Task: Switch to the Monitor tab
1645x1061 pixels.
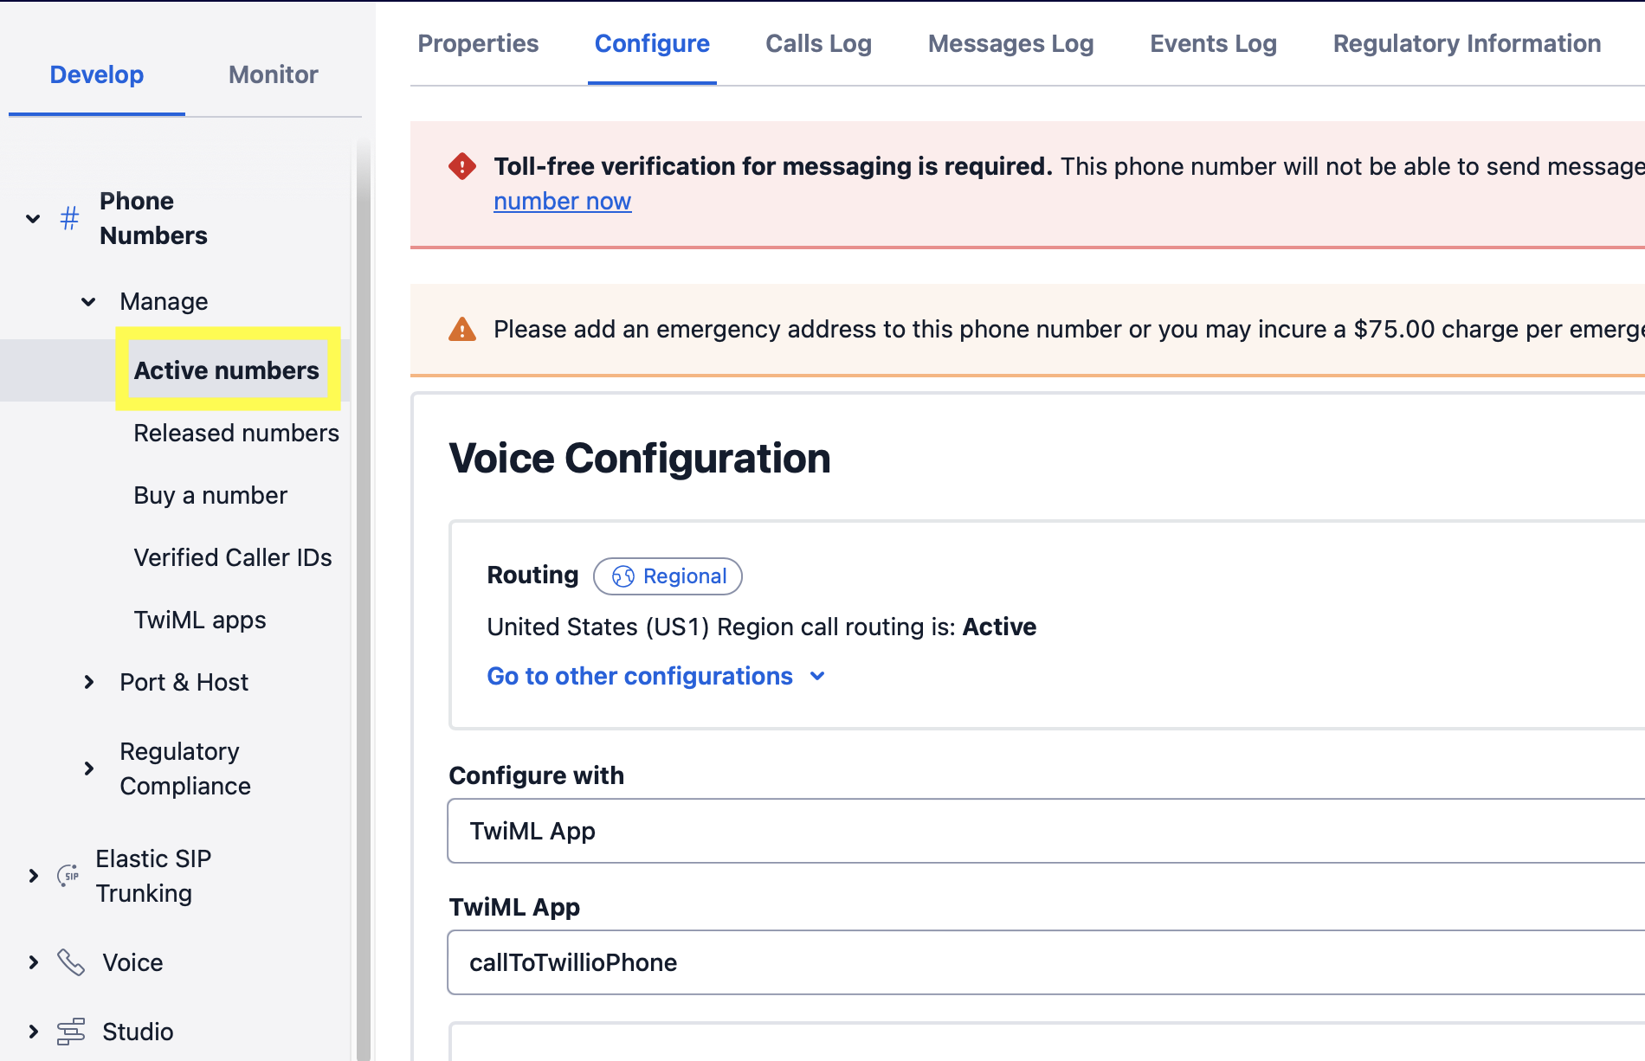Action: pyautogui.click(x=273, y=74)
